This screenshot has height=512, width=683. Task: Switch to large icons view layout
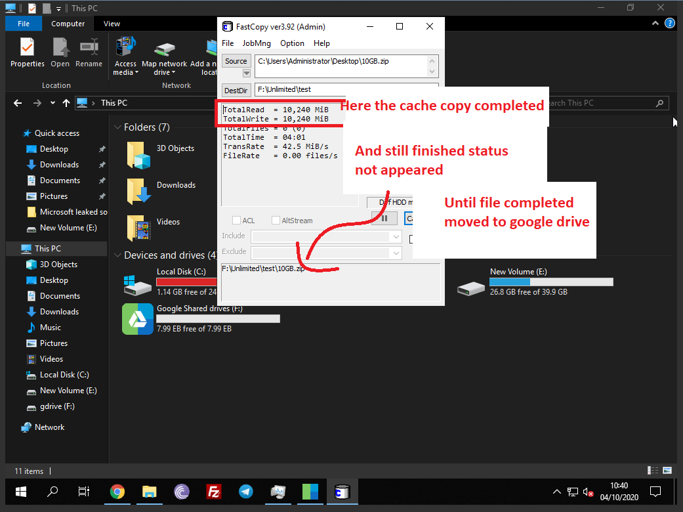[x=667, y=470]
